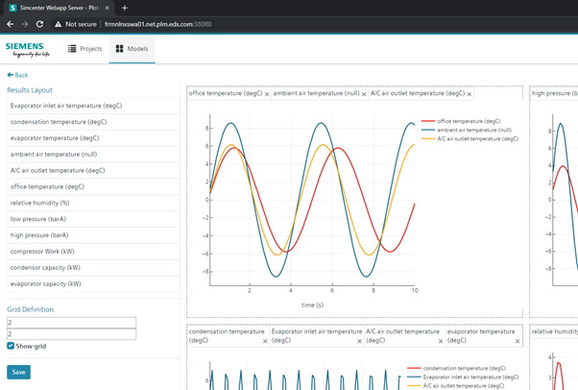This screenshot has width=578, height=390.
Task: Select relative humidity (%) list item
Action: pyautogui.click(x=93, y=203)
